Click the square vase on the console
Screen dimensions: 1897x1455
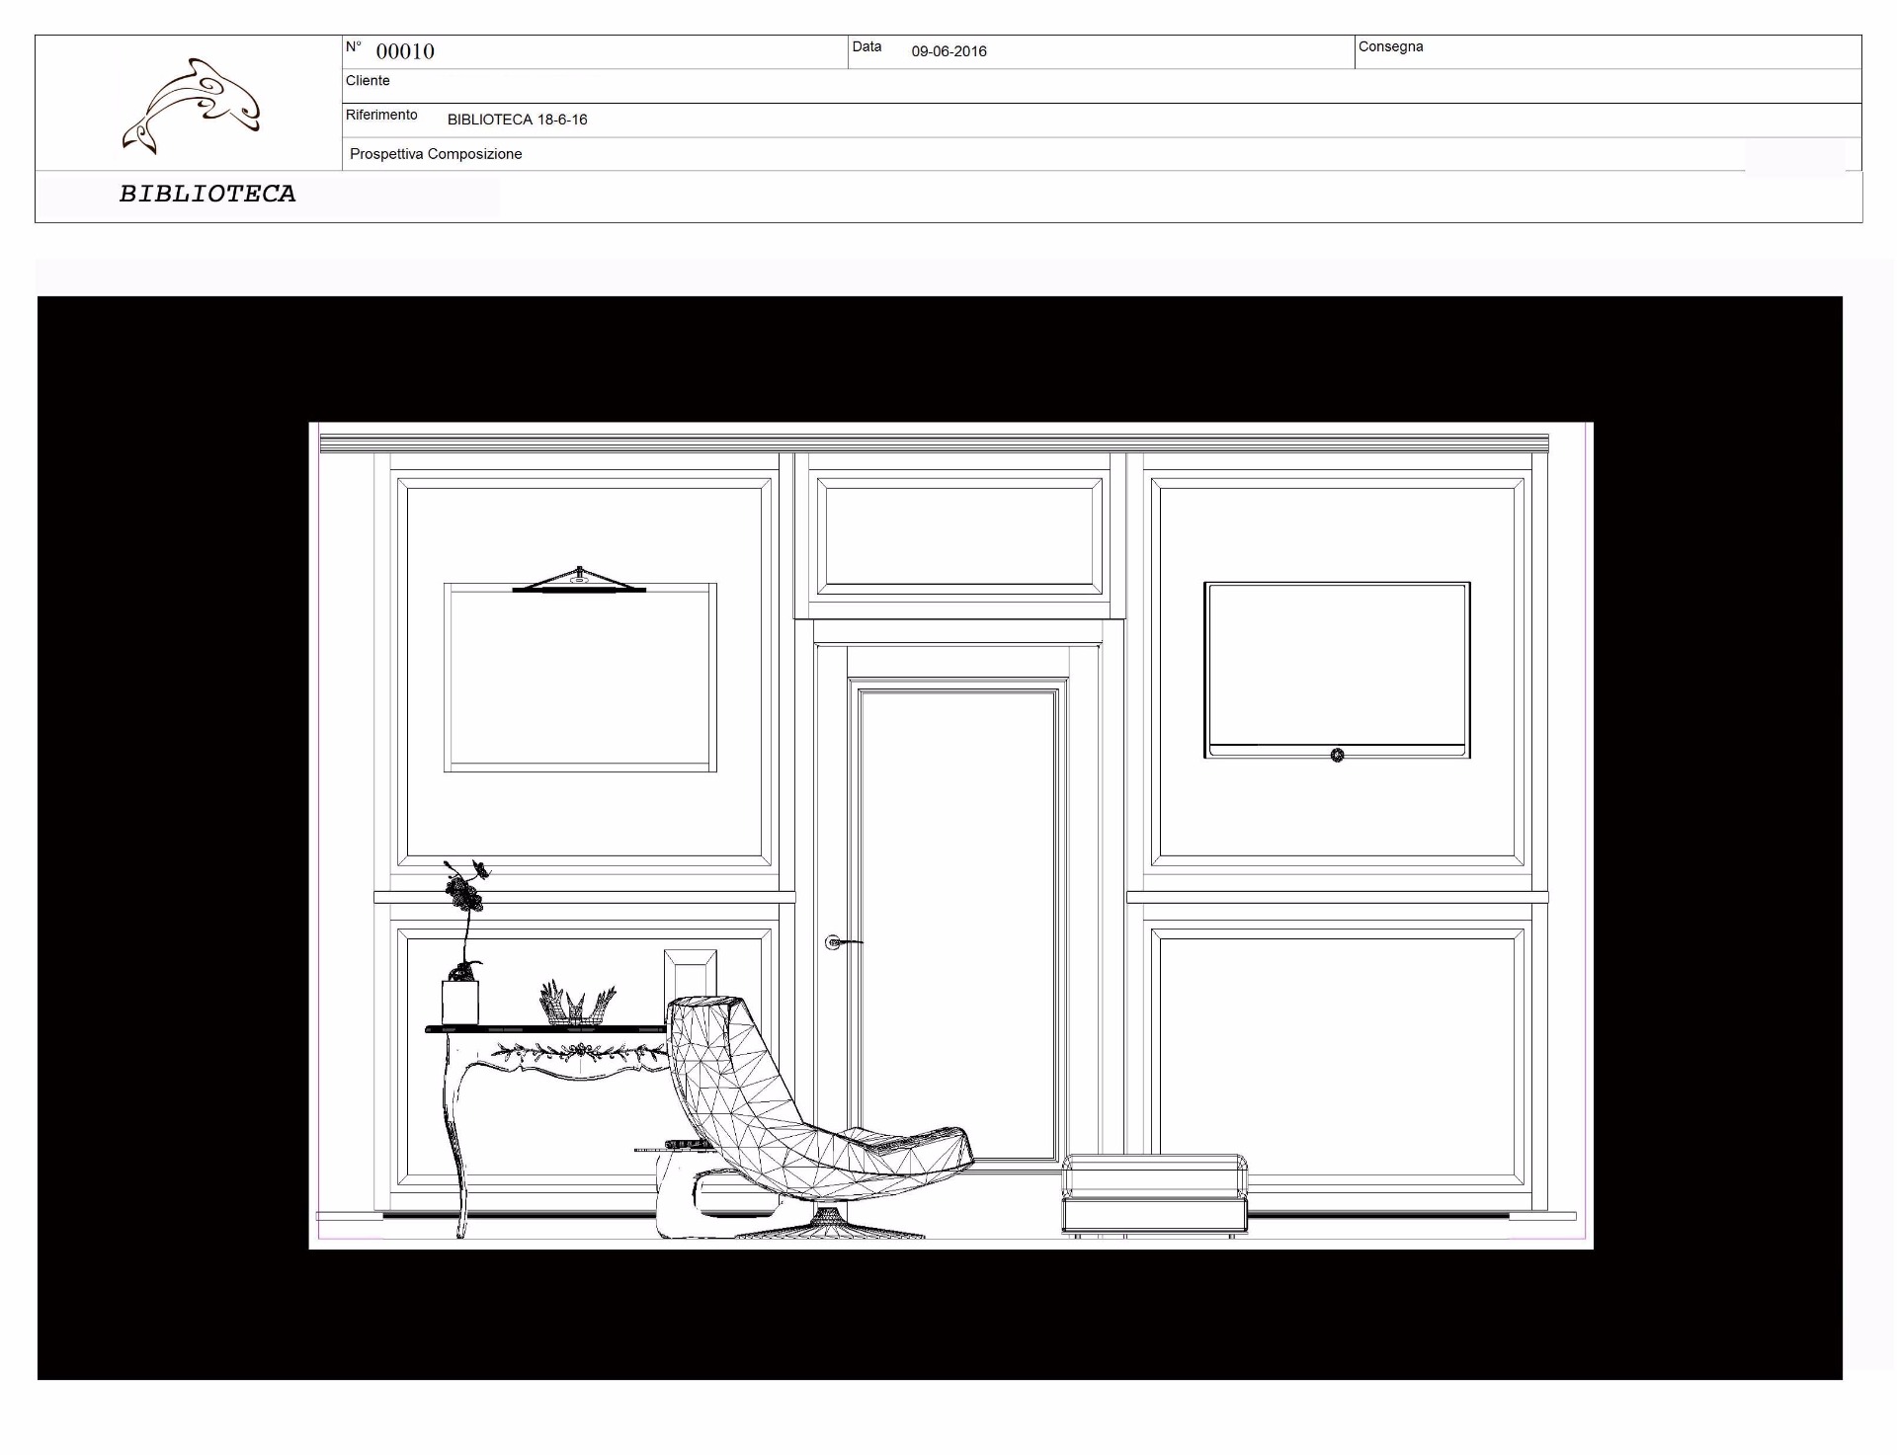point(459,1003)
